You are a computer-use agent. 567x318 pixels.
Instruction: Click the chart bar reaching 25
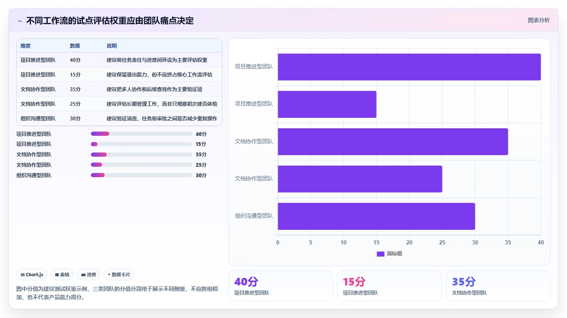[x=360, y=179]
